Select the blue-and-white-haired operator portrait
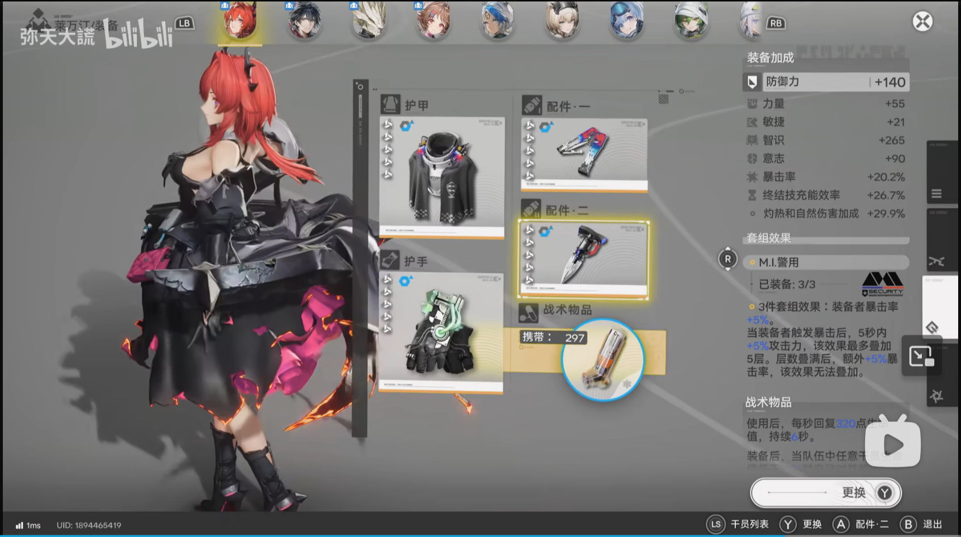Image resolution: width=961 pixels, height=537 pixels. click(x=498, y=20)
